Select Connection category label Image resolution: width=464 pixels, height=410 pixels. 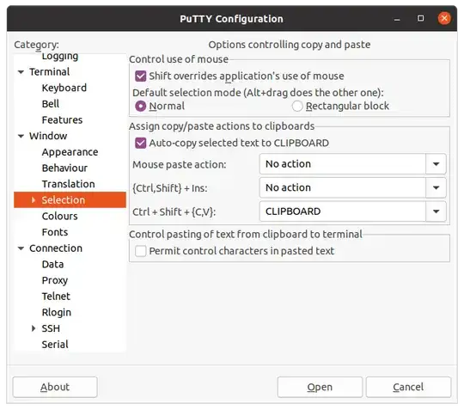coord(56,248)
